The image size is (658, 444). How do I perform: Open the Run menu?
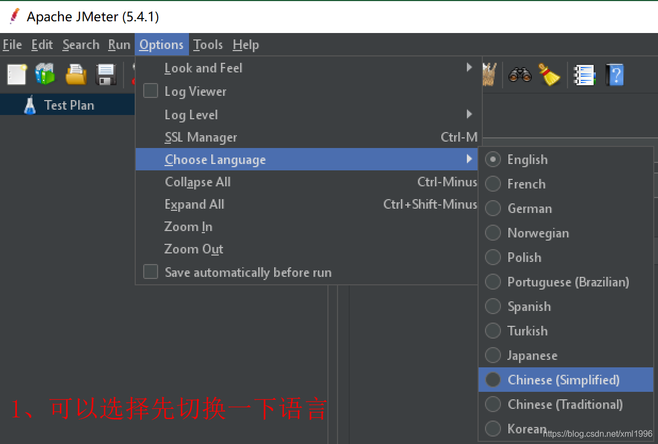[x=119, y=45]
